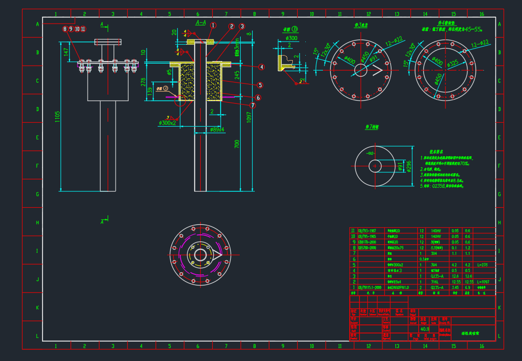The image size is (522, 361).
Task: Click the 139 dimension text
Action: [150, 90]
